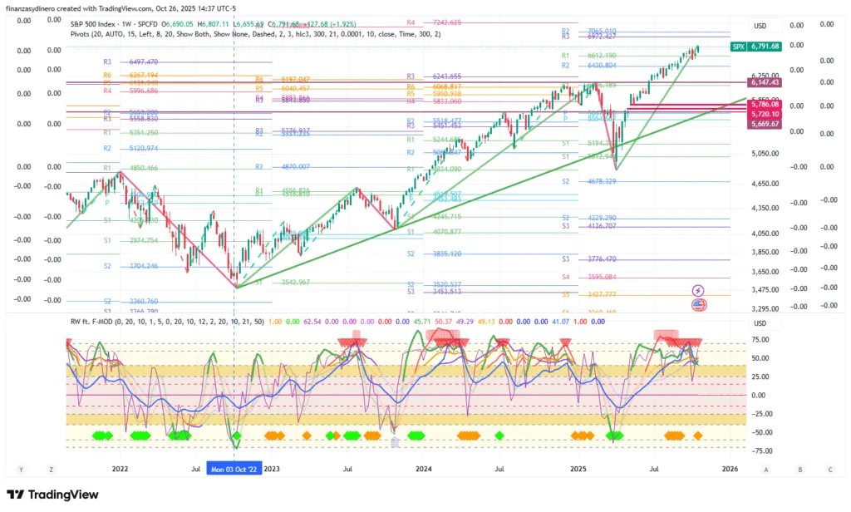Select the 5,786.08 red price label

click(763, 105)
